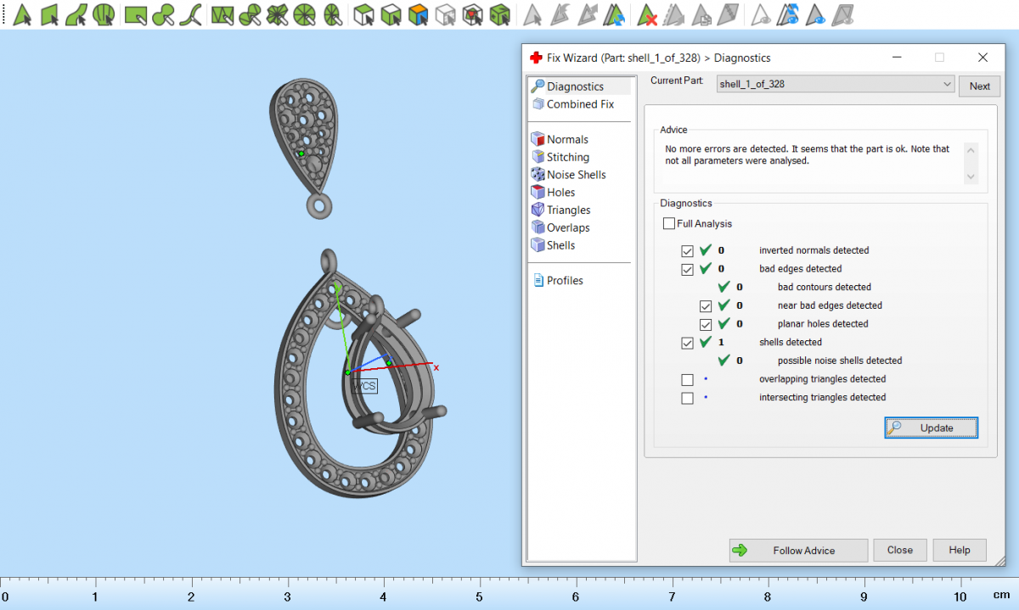This screenshot has width=1019, height=610.
Task: Click the Follow Advice button
Action: [798, 551]
